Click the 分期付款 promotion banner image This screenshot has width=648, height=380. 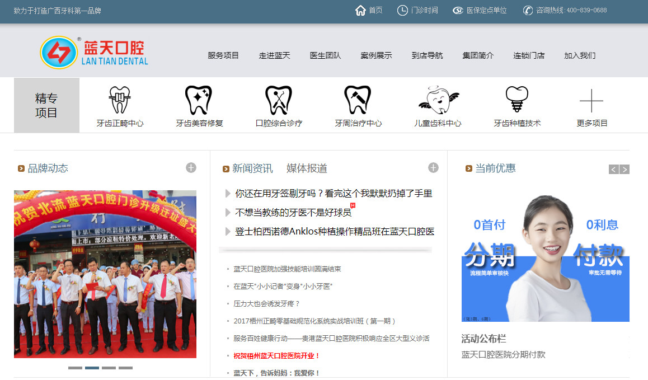(546, 257)
